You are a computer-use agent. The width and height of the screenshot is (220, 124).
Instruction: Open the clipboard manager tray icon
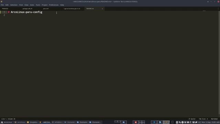tap(177, 122)
